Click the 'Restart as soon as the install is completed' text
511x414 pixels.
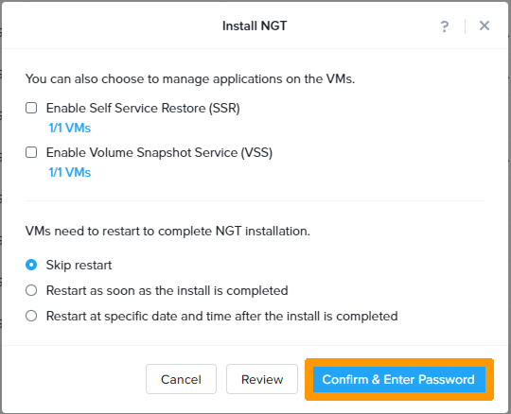167,290
